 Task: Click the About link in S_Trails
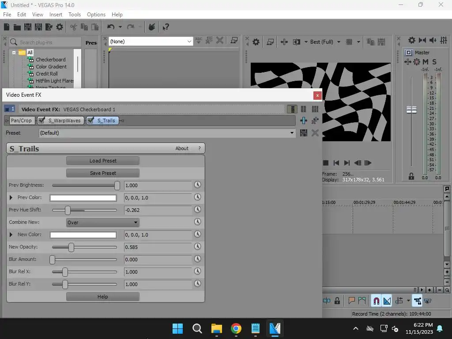182,148
